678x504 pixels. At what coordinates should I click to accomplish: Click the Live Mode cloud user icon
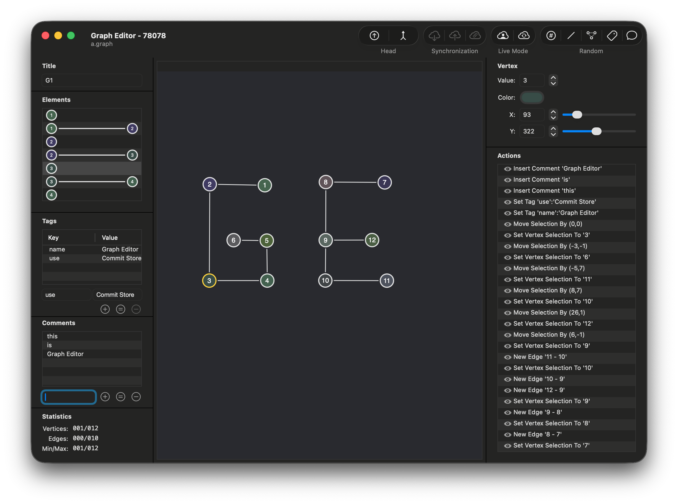(503, 36)
